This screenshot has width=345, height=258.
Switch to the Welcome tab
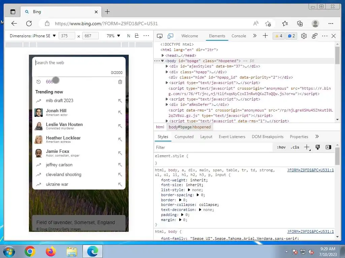[x=190, y=36]
